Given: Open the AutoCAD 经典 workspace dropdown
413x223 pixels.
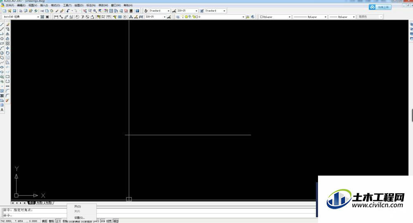Looking at the screenshot, I should [x=21, y=17].
